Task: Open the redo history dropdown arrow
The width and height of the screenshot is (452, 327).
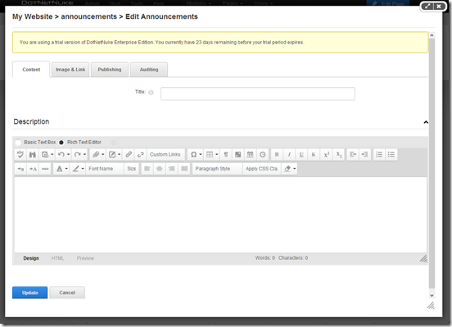Action: 84,154
